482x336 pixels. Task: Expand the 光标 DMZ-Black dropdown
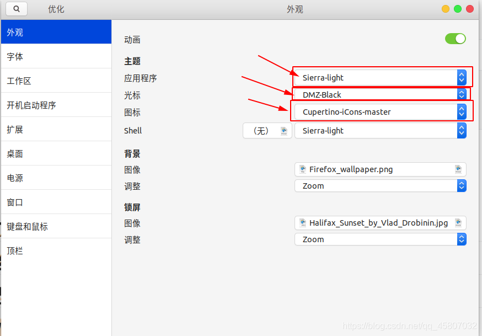381,95
